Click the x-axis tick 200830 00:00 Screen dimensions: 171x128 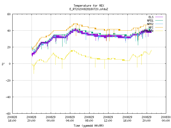[x=166, y=119]
